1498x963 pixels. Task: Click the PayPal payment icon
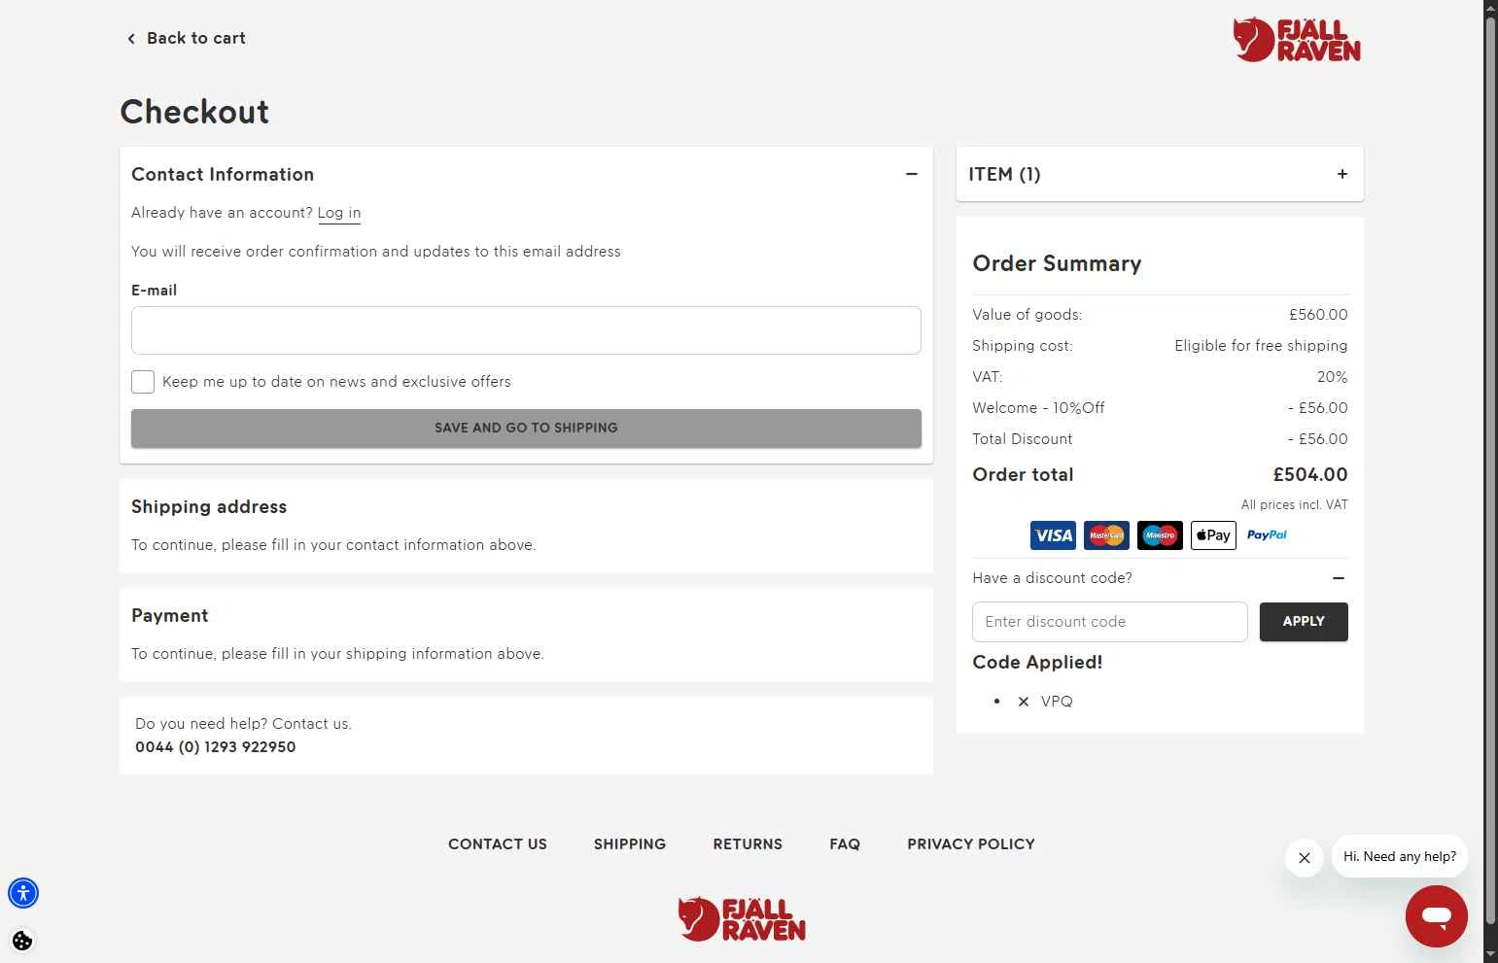tap(1267, 535)
